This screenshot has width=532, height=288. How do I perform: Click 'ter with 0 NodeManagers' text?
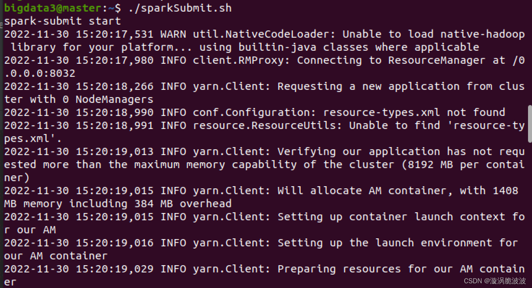click(79, 99)
